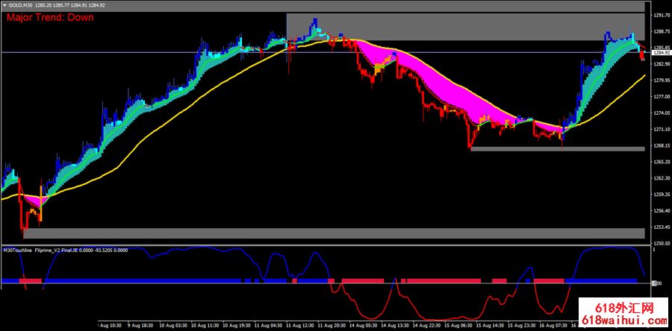Click the 1268.13 price axis label

tap(661, 146)
